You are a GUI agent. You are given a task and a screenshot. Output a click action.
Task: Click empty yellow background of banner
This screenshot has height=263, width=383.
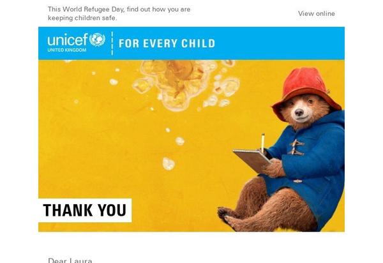[x=98, y=147]
